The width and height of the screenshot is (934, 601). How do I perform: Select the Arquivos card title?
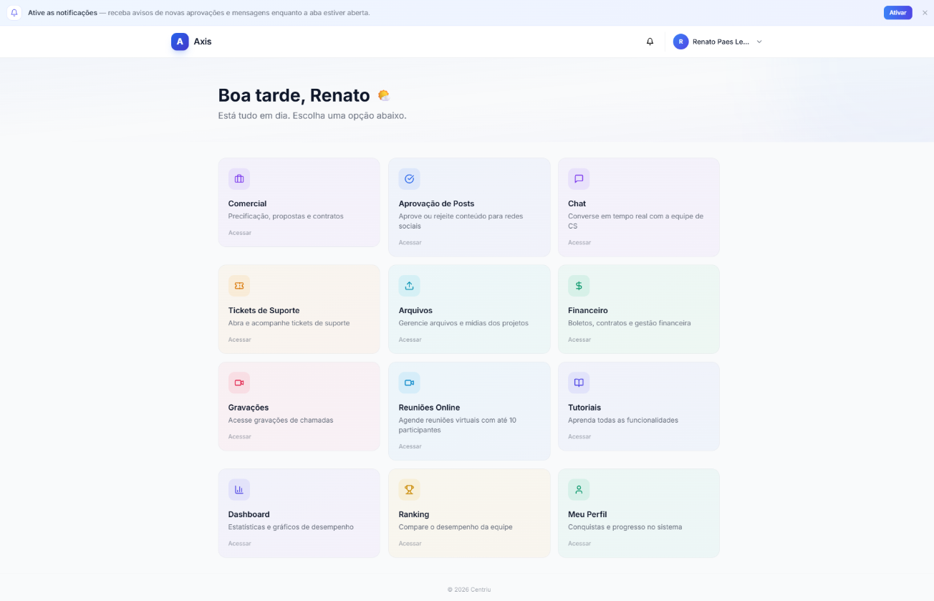[415, 311]
